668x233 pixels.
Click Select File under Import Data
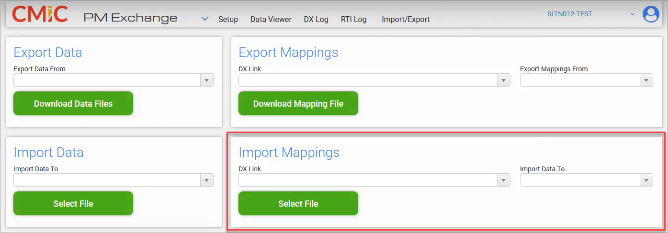click(73, 203)
